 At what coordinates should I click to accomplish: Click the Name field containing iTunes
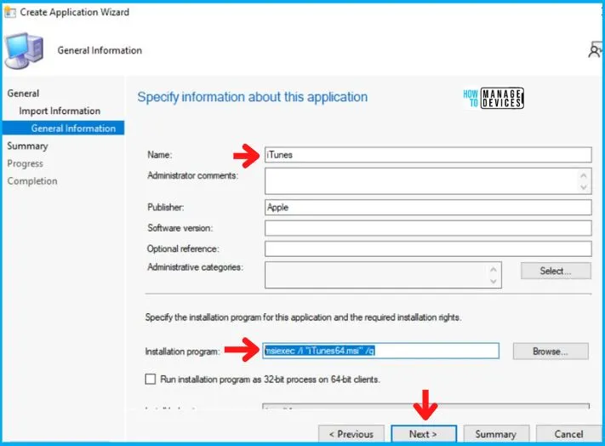[x=428, y=155]
